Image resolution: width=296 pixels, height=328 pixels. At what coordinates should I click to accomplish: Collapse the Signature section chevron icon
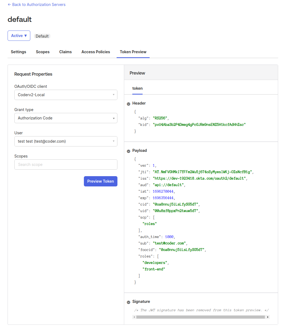click(x=128, y=302)
